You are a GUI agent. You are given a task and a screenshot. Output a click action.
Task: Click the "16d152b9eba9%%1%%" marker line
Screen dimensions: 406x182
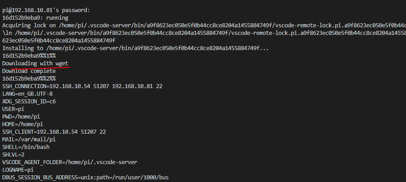click(29, 55)
